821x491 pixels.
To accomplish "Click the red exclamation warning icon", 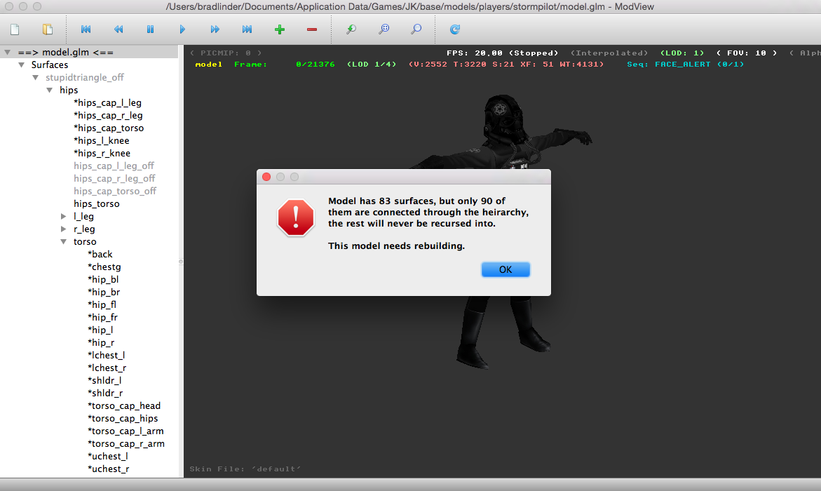I will [296, 217].
